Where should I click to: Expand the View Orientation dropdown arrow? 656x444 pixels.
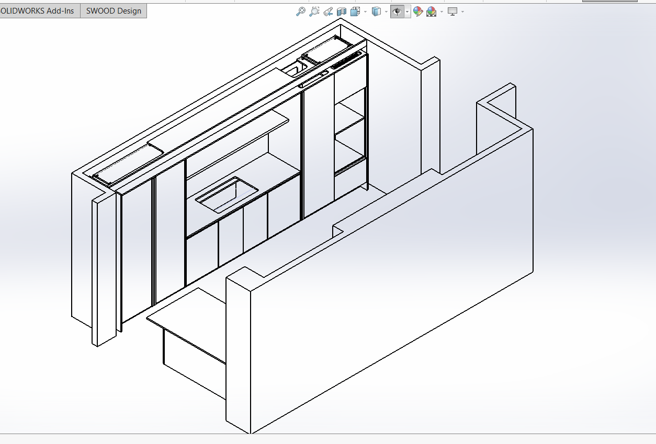click(x=365, y=11)
